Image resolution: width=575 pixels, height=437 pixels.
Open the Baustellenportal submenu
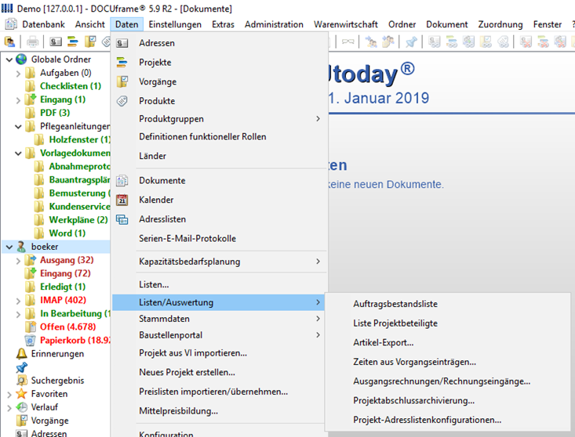click(219, 335)
